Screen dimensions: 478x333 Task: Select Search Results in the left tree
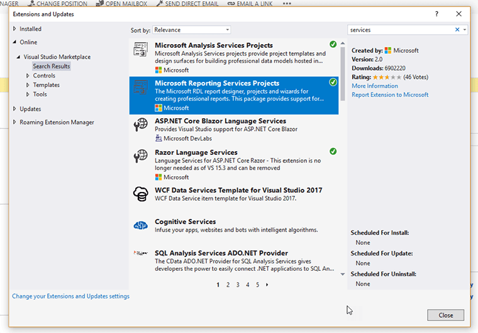pos(52,66)
